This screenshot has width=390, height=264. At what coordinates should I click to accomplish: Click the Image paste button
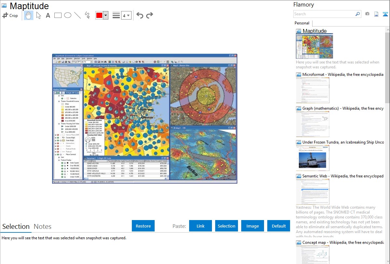253,226
